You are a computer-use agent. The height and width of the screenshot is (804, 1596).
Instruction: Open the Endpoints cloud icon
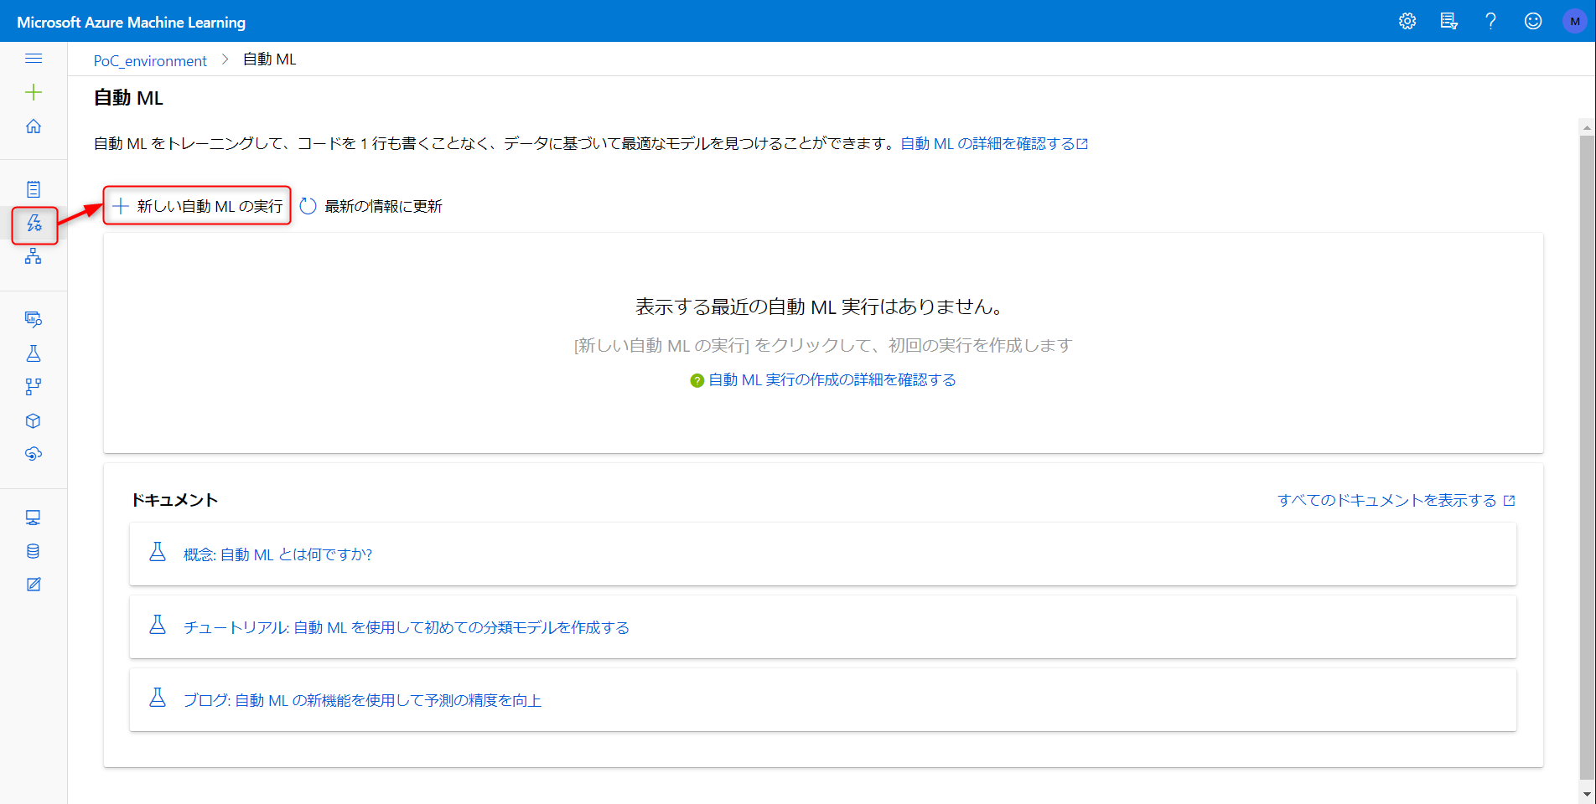(34, 454)
